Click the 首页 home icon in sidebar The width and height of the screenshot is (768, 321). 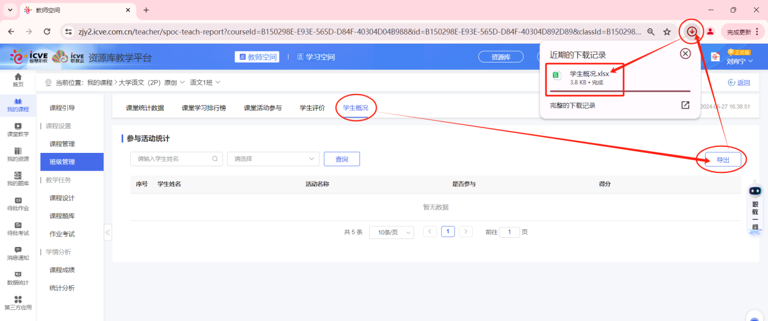click(x=18, y=79)
